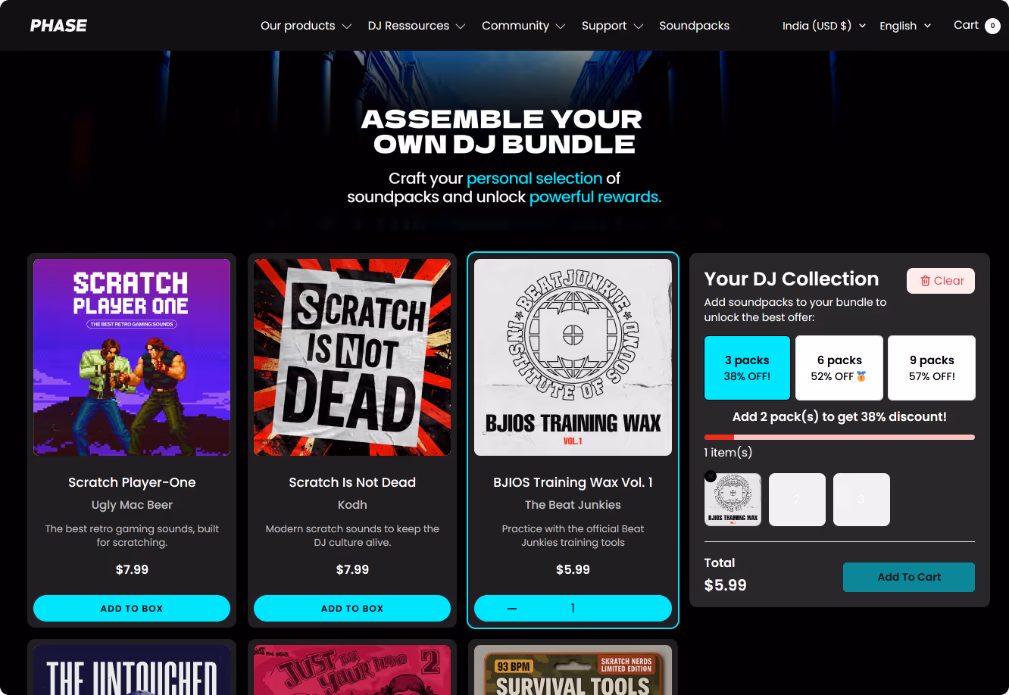Select the 9 packs 57% OFF tier
1009x695 pixels.
932,368
